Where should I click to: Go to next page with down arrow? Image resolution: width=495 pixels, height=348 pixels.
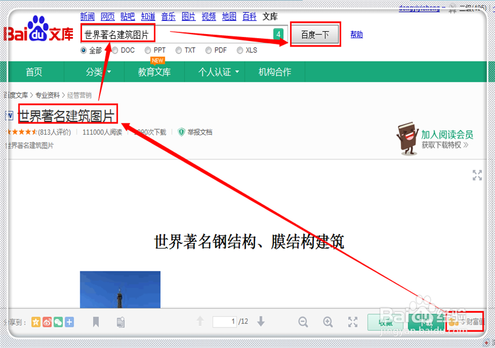(x=260, y=321)
